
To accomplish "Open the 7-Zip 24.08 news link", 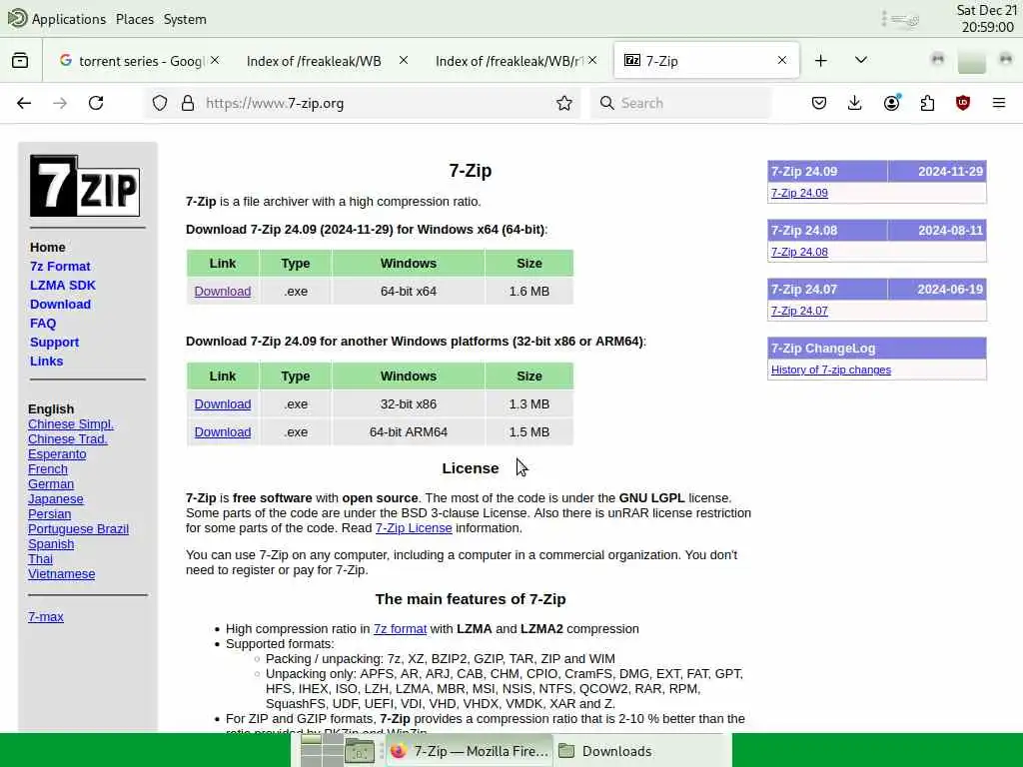I will point(799,252).
